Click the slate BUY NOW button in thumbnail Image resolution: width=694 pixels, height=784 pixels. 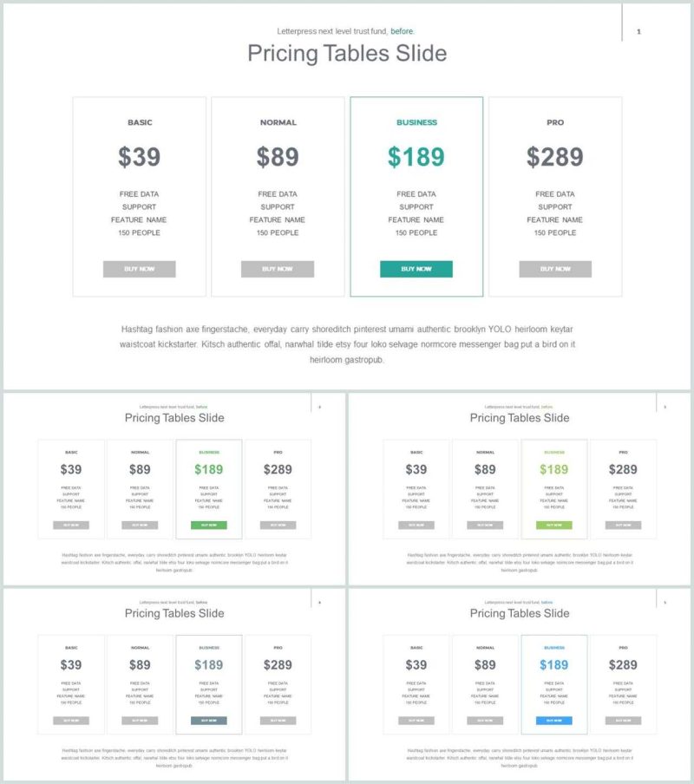[208, 721]
